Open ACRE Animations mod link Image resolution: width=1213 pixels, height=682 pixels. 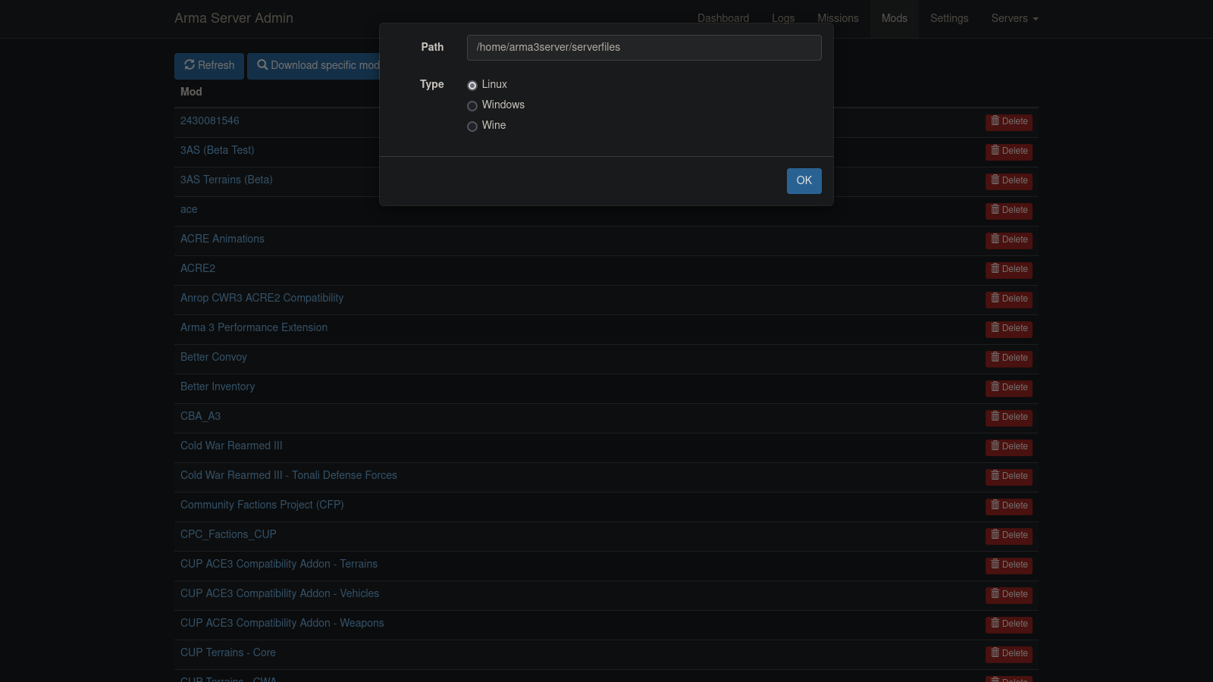coord(222,239)
